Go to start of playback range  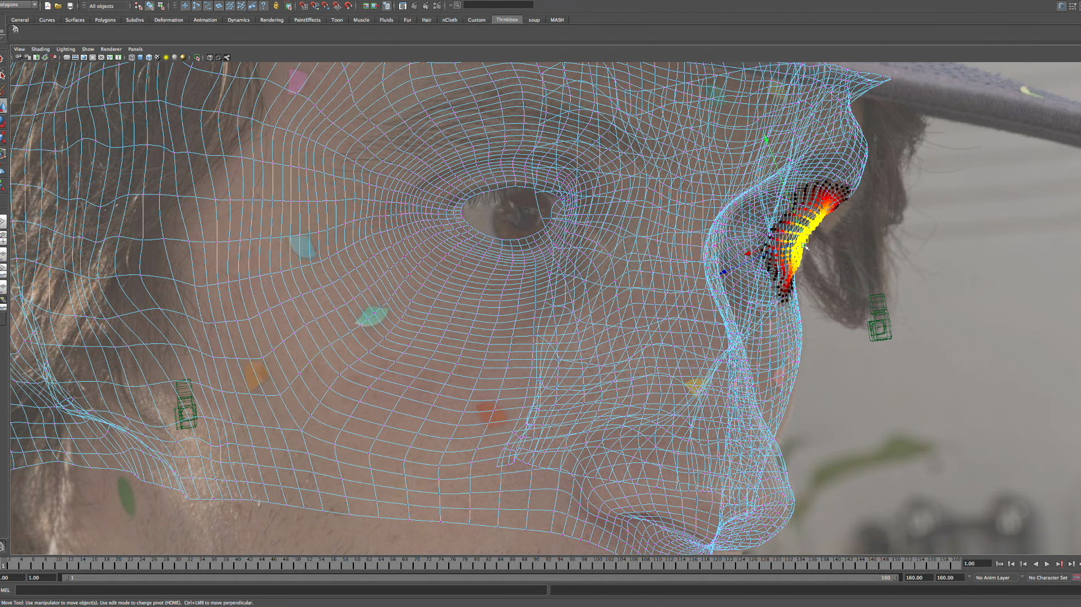pyautogui.click(x=1000, y=564)
